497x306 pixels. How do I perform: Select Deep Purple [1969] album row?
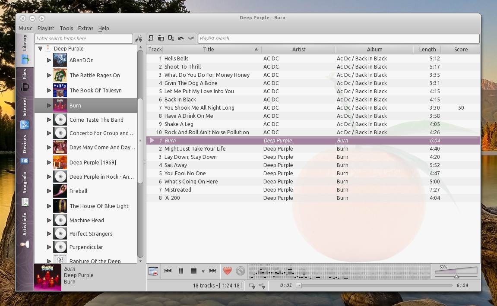pyautogui.click(x=85, y=163)
